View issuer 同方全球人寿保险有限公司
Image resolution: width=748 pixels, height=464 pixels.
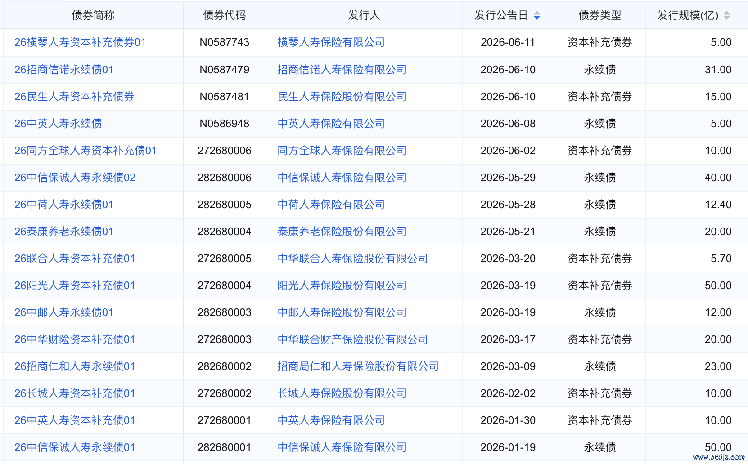click(342, 151)
